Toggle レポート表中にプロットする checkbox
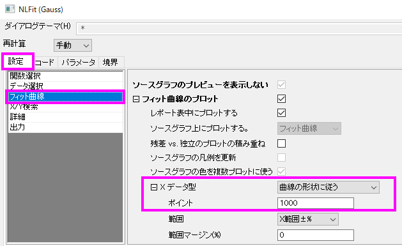 [281, 112]
